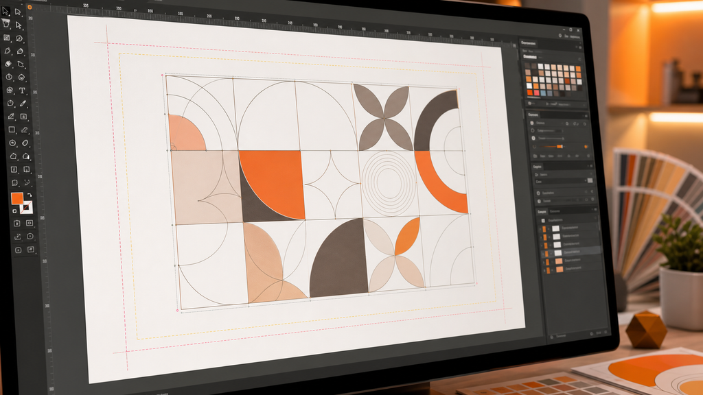Screen dimensions: 703x395
Task: Click the stroke box with red slash
Action: 27,207
